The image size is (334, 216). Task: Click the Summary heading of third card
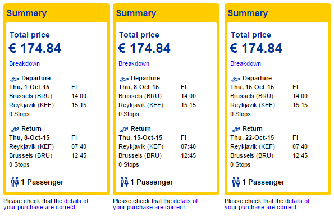[x=248, y=13]
